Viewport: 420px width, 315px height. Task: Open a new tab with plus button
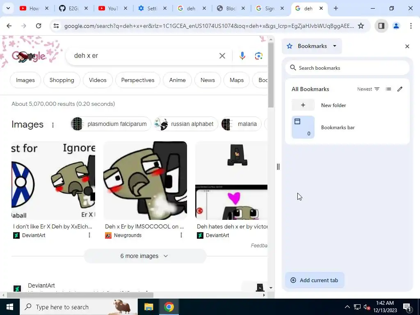tap(336, 8)
